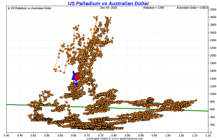Click the 0.40 tick label on the x-axis
Viewport: 217px width, 140px height.
point(7,135)
